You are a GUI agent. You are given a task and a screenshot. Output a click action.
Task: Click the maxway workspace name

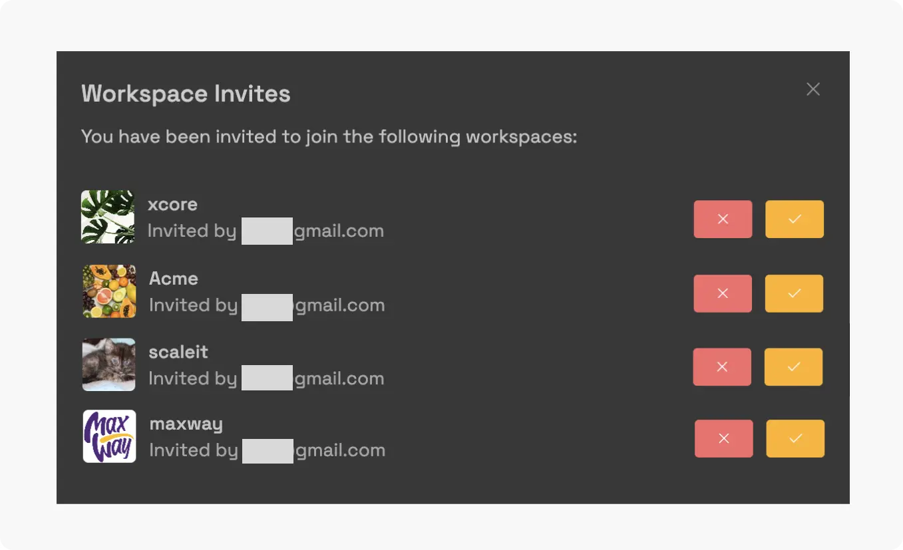coord(186,424)
